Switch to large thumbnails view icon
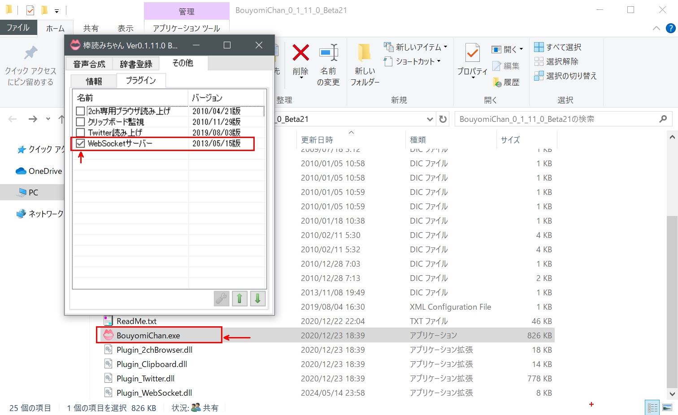 pos(668,407)
